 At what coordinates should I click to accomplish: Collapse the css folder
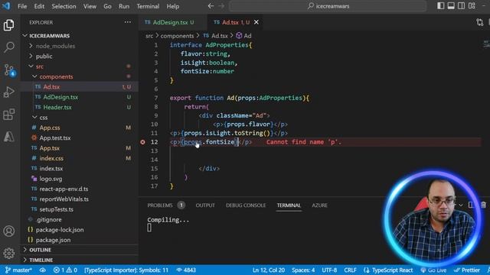[43, 118]
